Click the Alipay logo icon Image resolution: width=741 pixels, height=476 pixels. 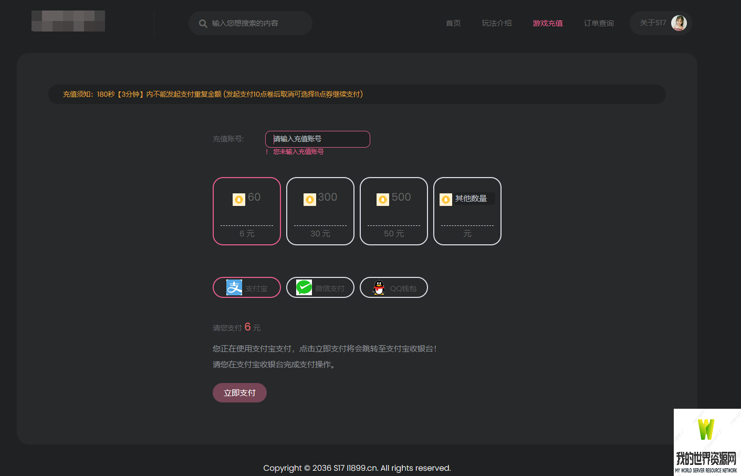click(234, 287)
